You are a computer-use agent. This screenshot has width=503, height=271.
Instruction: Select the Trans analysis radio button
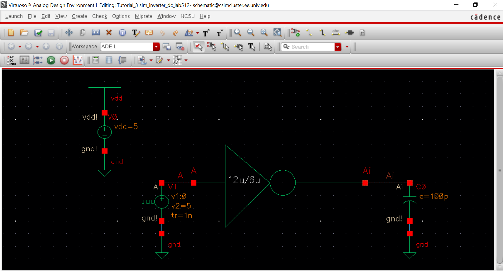coord(9,64)
